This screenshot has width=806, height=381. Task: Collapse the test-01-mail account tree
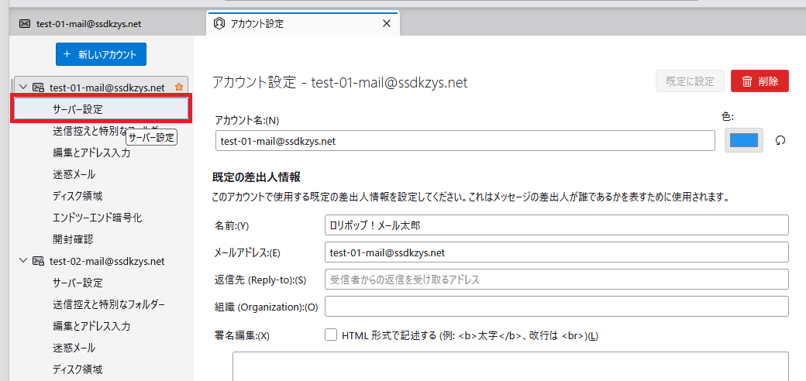[22, 88]
